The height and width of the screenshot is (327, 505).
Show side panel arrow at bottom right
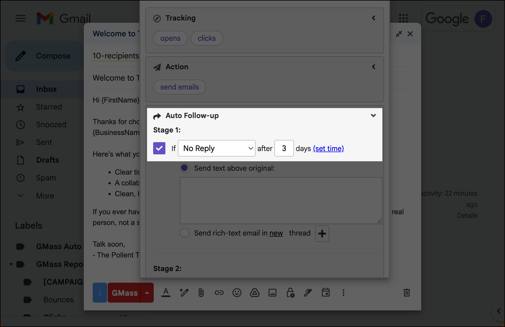click(498, 311)
